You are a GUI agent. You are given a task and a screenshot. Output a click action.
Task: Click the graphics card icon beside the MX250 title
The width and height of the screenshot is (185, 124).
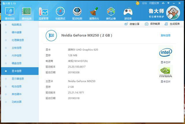(x=51, y=36)
